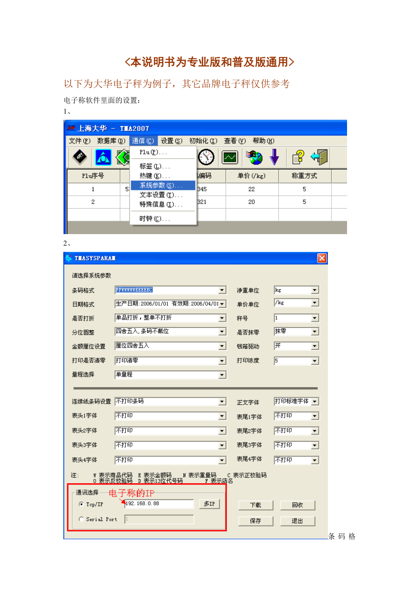Click the green waveform monitor icon
This screenshot has width=419, height=593.
pyautogui.click(x=230, y=158)
